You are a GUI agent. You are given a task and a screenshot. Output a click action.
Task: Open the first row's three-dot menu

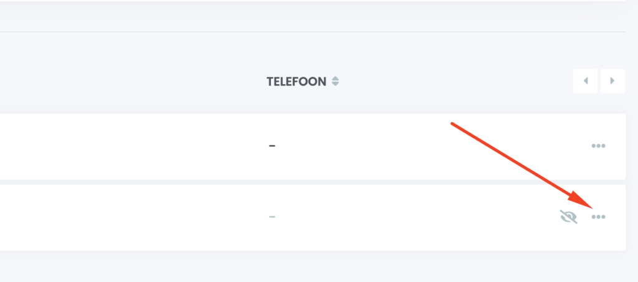598,146
